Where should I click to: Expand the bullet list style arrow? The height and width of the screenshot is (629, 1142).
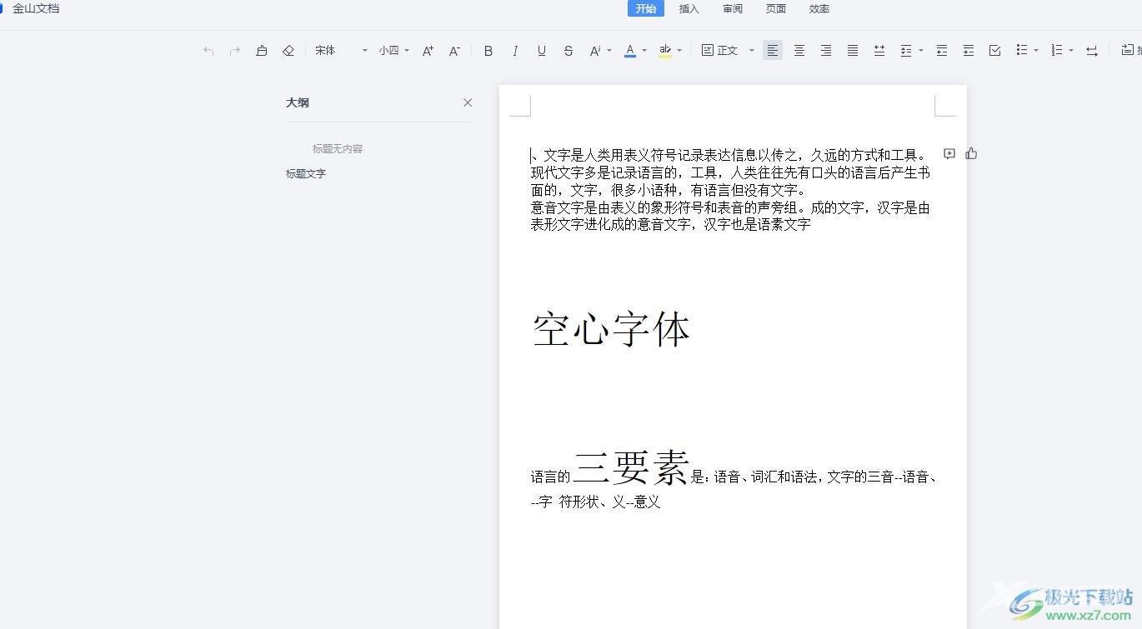[1036, 51]
